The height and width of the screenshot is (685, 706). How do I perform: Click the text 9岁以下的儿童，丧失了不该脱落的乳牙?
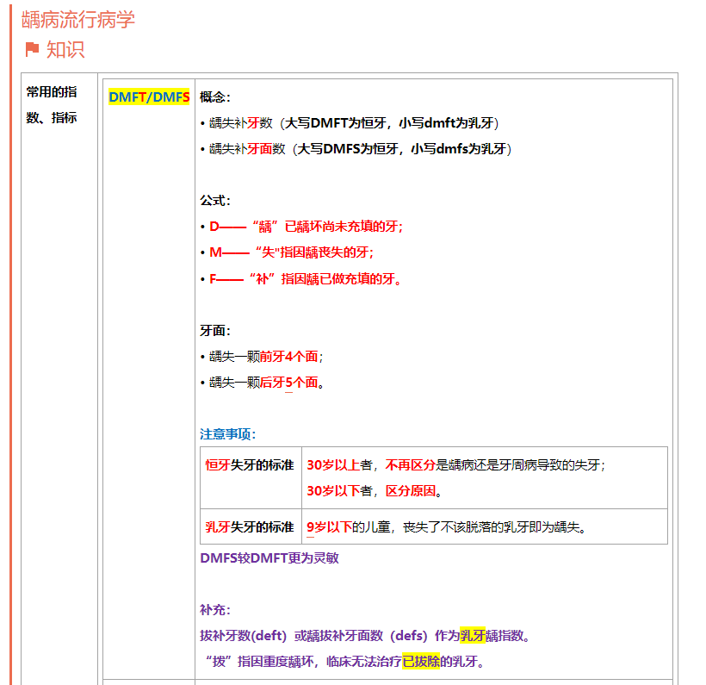(x=446, y=527)
